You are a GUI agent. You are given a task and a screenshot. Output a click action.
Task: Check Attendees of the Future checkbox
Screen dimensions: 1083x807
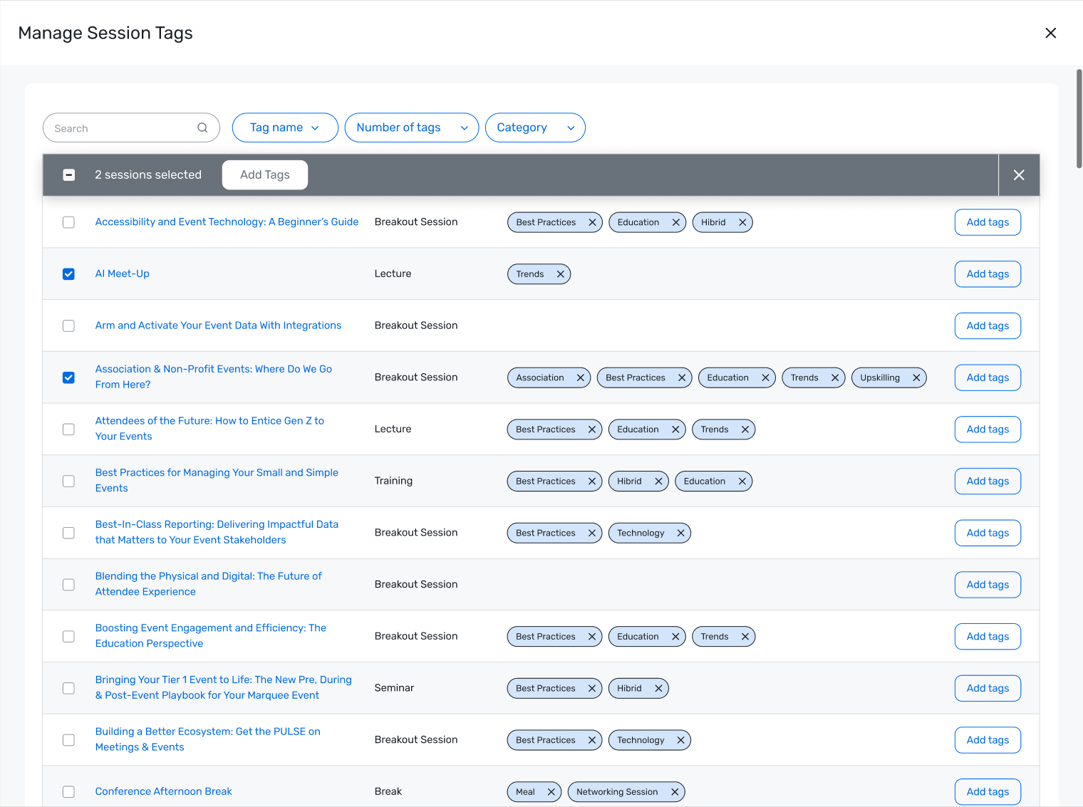[68, 429]
